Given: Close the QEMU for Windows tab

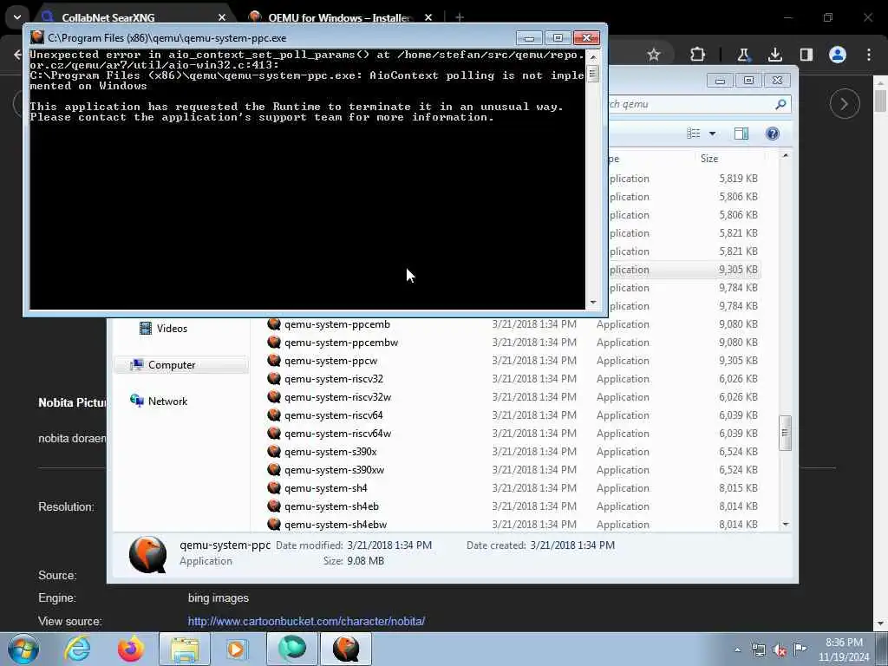Looking at the screenshot, I should tap(428, 17).
